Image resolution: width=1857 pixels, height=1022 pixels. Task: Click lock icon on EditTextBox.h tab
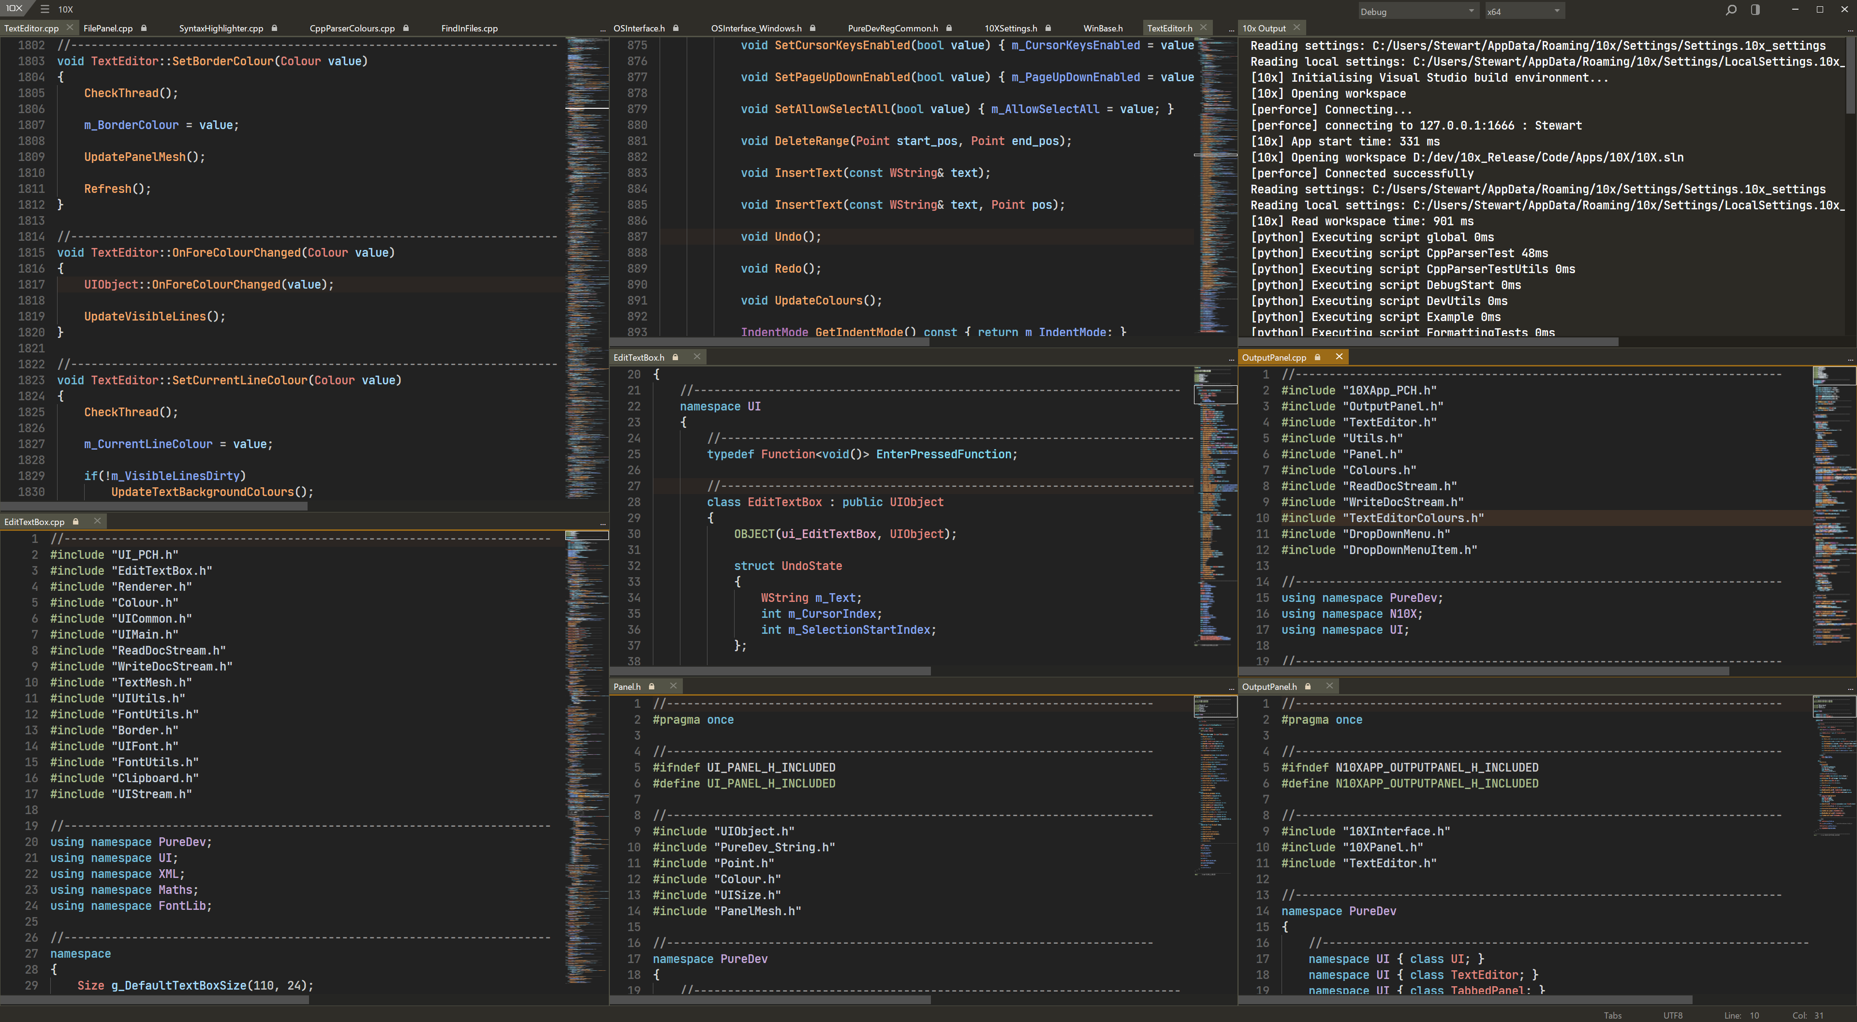pyautogui.click(x=676, y=357)
